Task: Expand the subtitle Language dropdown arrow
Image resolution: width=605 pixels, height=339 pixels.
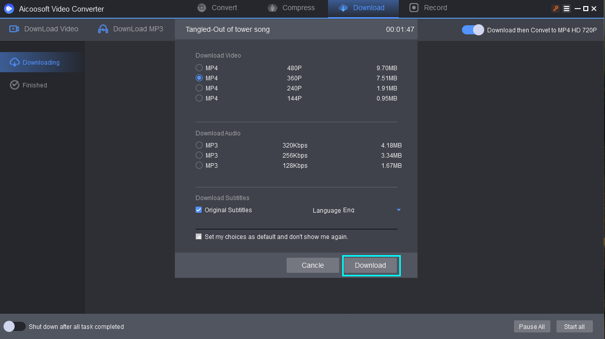Action: pyautogui.click(x=399, y=210)
